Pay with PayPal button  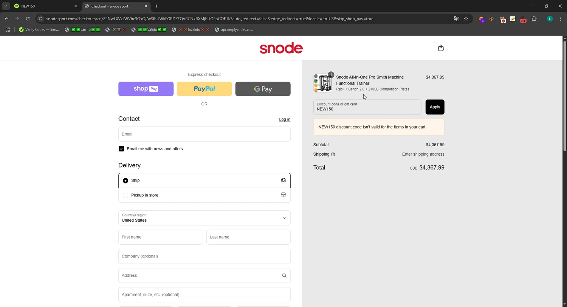click(204, 89)
